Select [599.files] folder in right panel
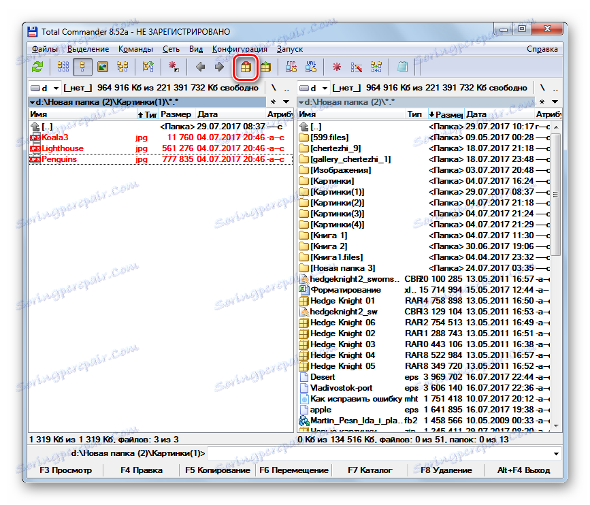The image size is (590, 505). [x=424, y=137]
